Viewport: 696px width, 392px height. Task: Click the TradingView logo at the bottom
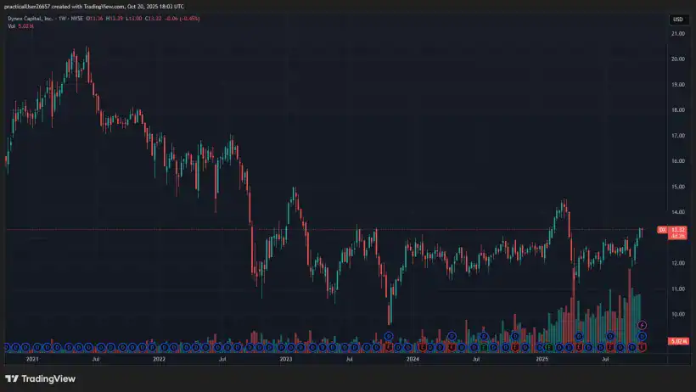(41, 378)
